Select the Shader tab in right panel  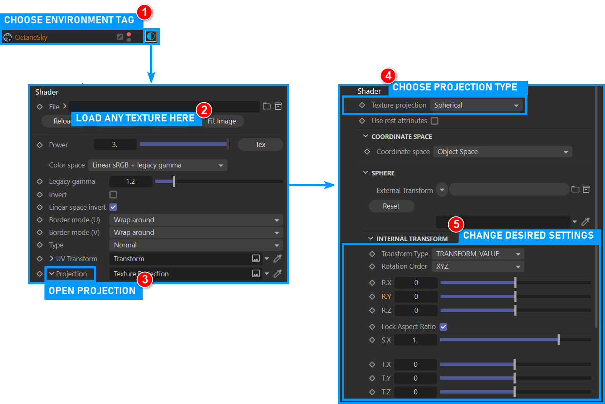tap(369, 91)
